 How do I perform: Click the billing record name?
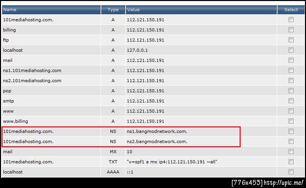pos(9,30)
